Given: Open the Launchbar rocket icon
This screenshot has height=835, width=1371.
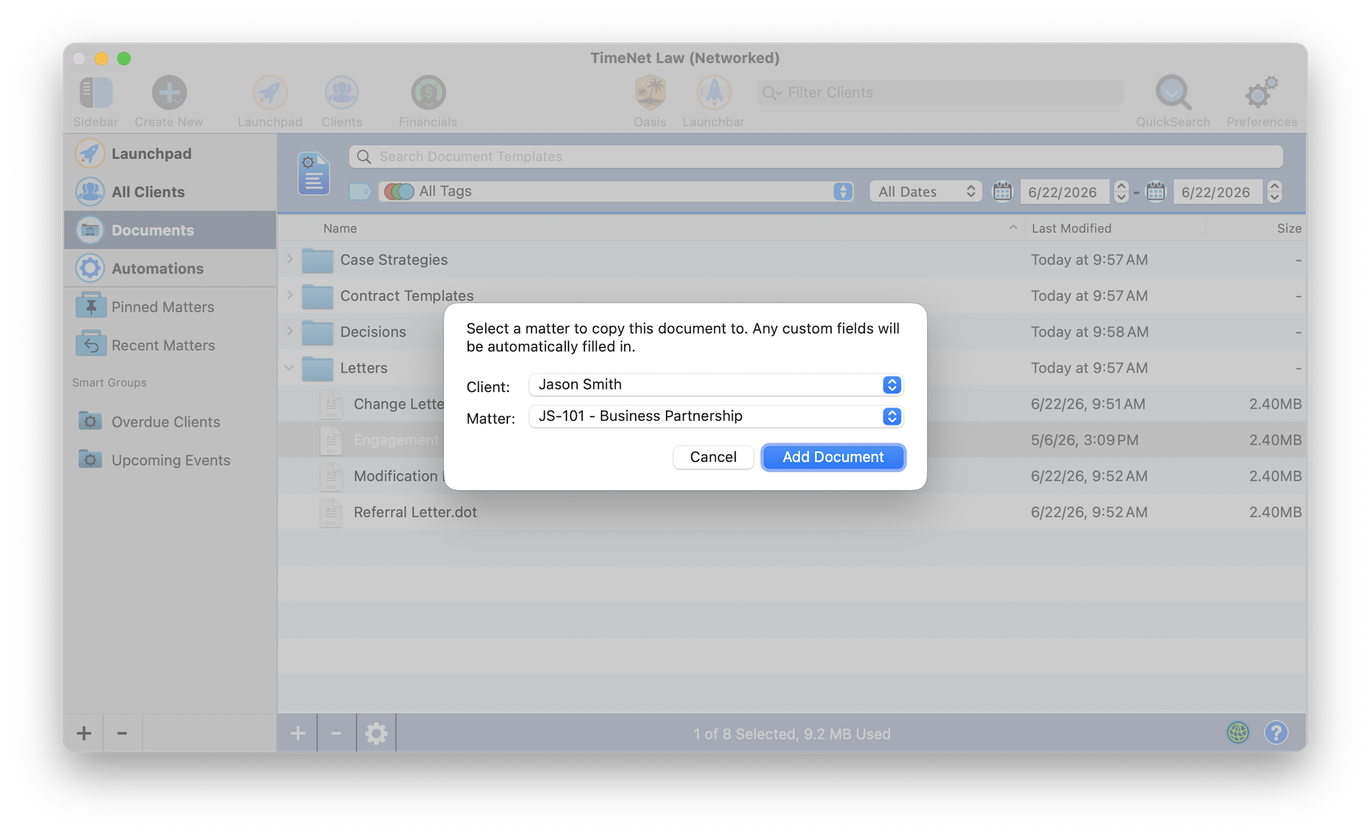Looking at the screenshot, I should [x=714, y=92].
